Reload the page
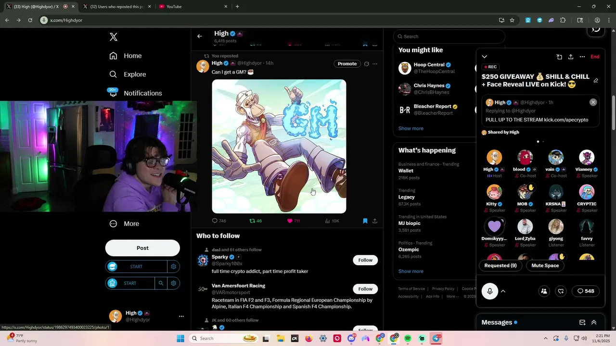616x346 pixels. pyautogui.click(x=30, y=20)
